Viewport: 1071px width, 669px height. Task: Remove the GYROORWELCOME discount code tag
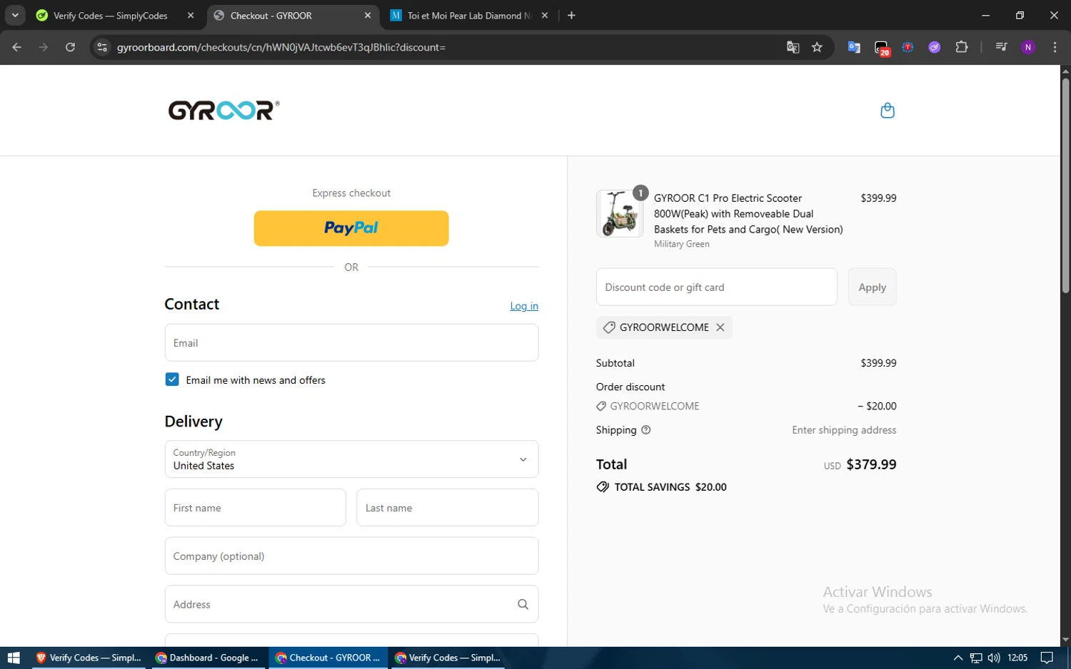pos(720,327)
